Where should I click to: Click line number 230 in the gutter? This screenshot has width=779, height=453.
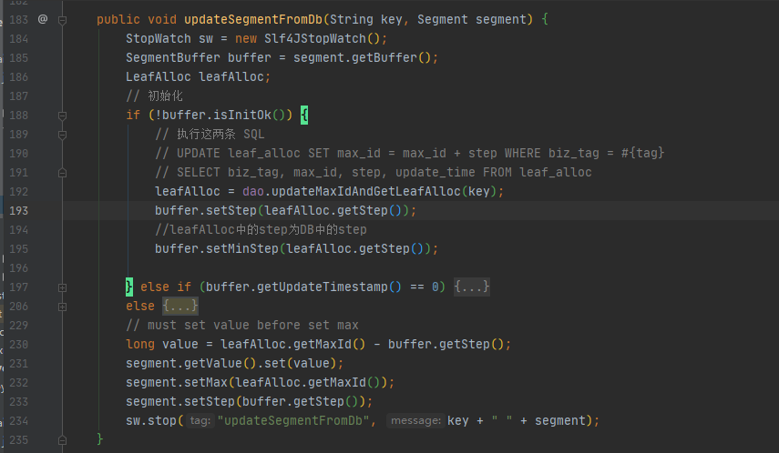(x=20, y=345)
